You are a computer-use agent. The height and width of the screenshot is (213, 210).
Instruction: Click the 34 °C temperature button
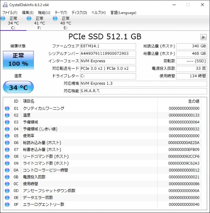tap(18, 87)
